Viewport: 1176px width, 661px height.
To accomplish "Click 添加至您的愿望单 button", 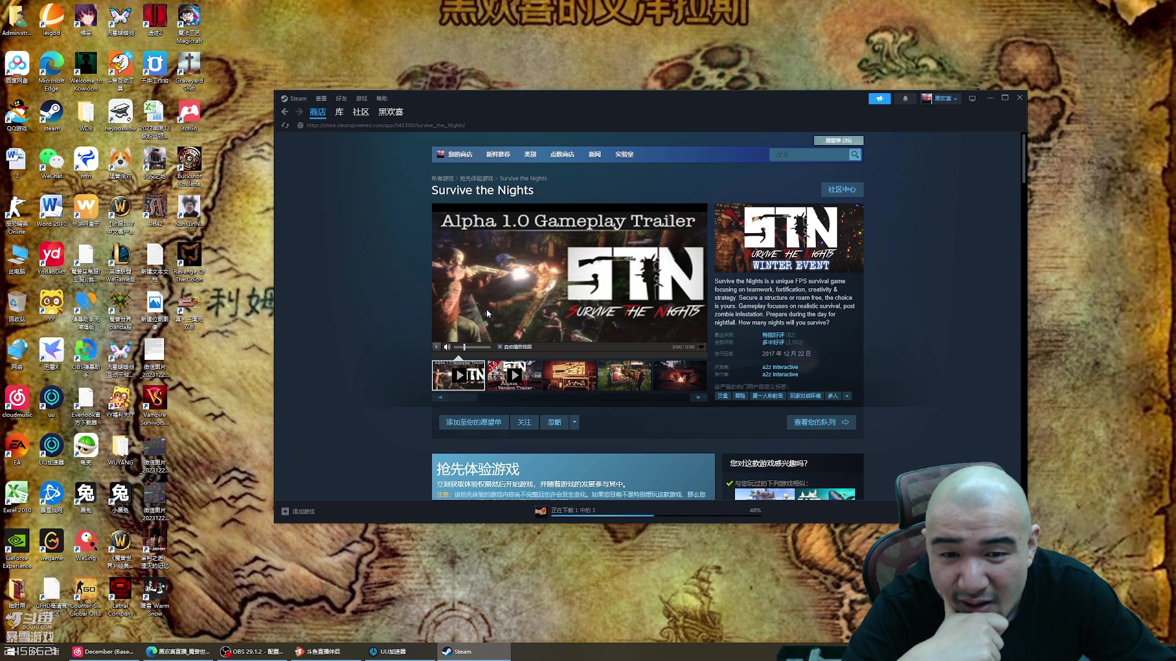I will (473, 422).
